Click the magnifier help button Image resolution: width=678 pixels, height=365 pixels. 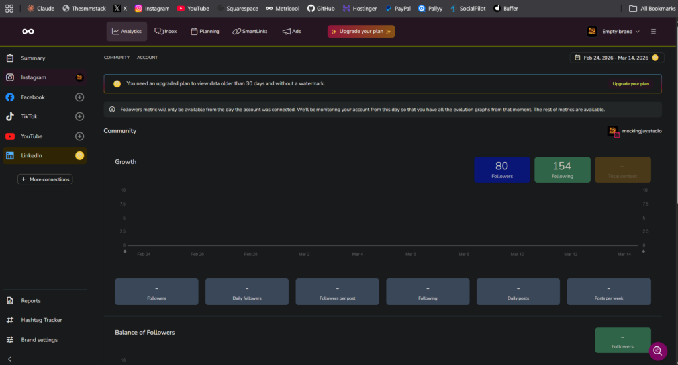tap(657, 350)
